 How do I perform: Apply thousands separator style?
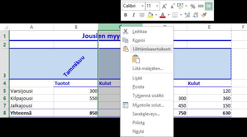200,6
